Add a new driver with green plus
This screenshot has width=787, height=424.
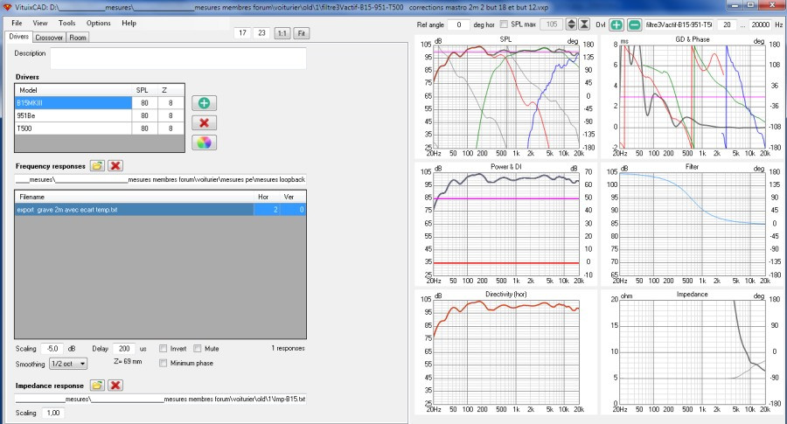click(x=204, y=103)
